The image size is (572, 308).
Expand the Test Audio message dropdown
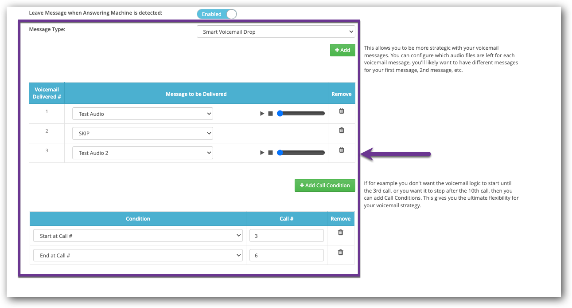point(142,114)
